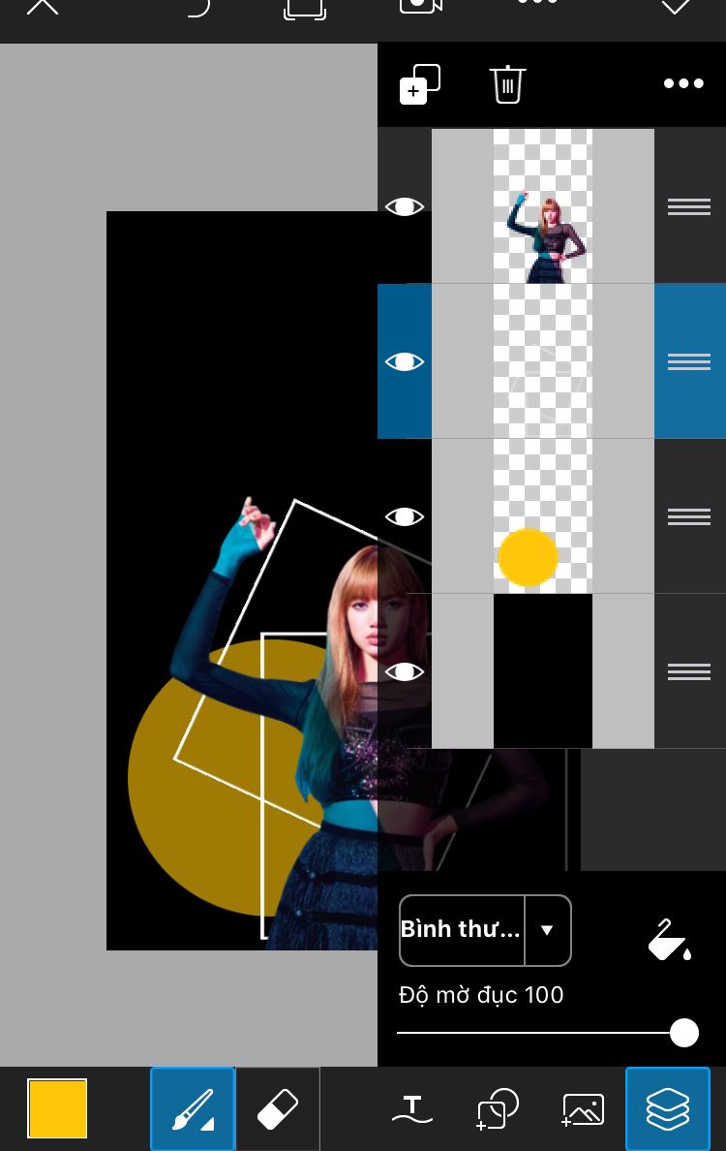Toggle visibility of the black background layer
Screen dimensions: 726x1151
(x=404, y=671)
